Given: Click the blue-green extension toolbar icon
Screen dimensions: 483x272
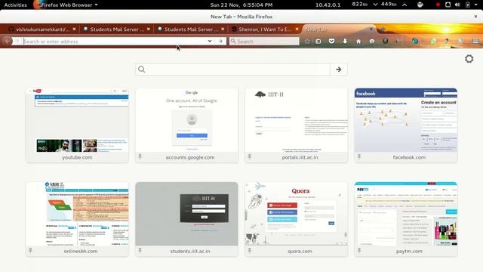Looking at the screenshot, I should pyautogui.click(x=415, y=41).
